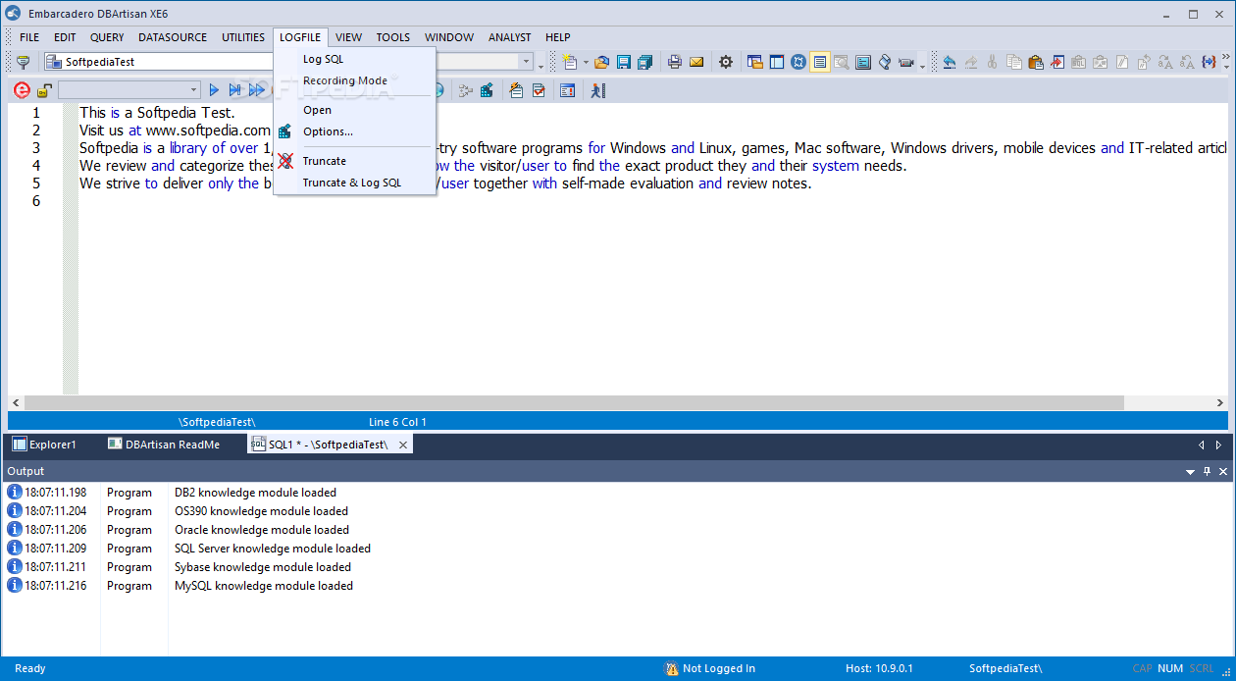The image size is (1236, 681).
Task: Open the QUERY menu
Action: pyautogui.click(x=107, y=37)
